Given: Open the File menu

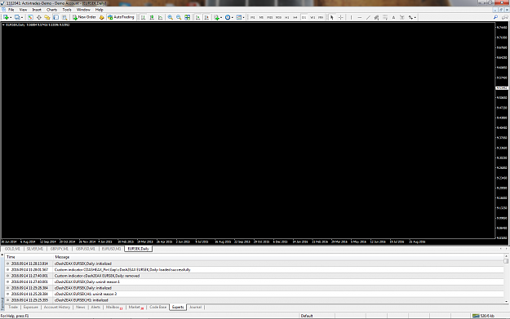Looking at the screenshot, I should click(x=11, y=10).
